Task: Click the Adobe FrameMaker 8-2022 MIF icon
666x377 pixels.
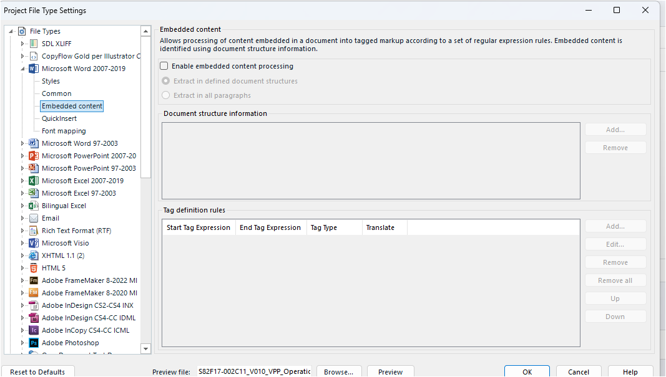Action: point(33,280)
